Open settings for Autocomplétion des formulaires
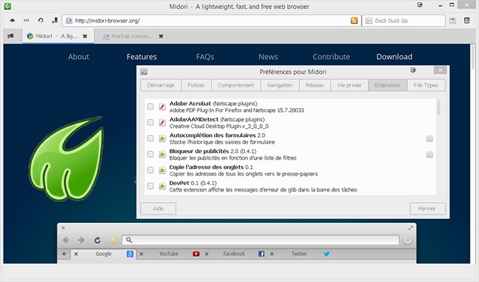The width and height of the screenshot is (479, 282). pos(430,139)
